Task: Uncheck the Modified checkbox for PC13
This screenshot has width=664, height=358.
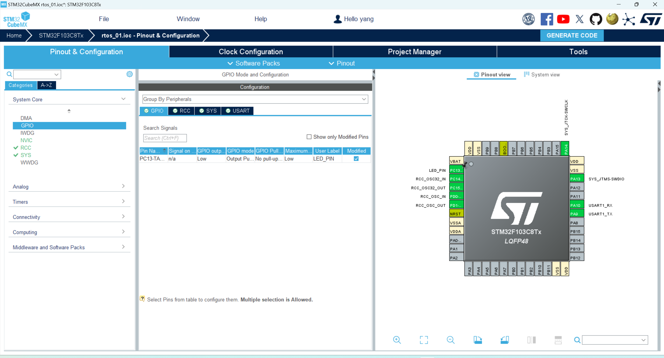Action: (x=356, y=159)
